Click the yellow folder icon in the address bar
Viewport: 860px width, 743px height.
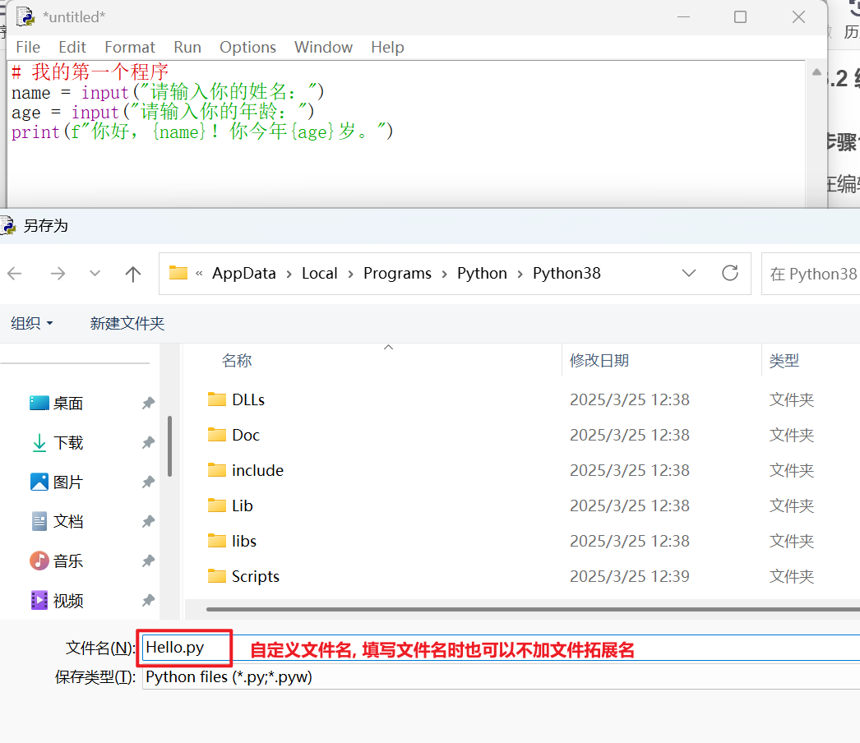coord(178,273)
